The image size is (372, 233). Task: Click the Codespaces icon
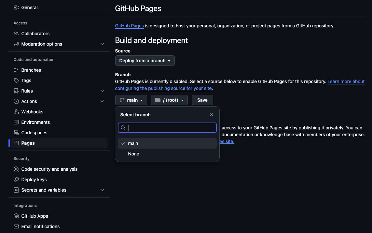[x=16, y=133]
